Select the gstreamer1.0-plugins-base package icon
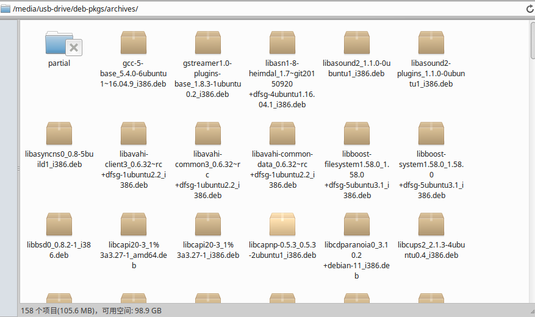Screen dimensions: 535x317 (x=208, y=43)
